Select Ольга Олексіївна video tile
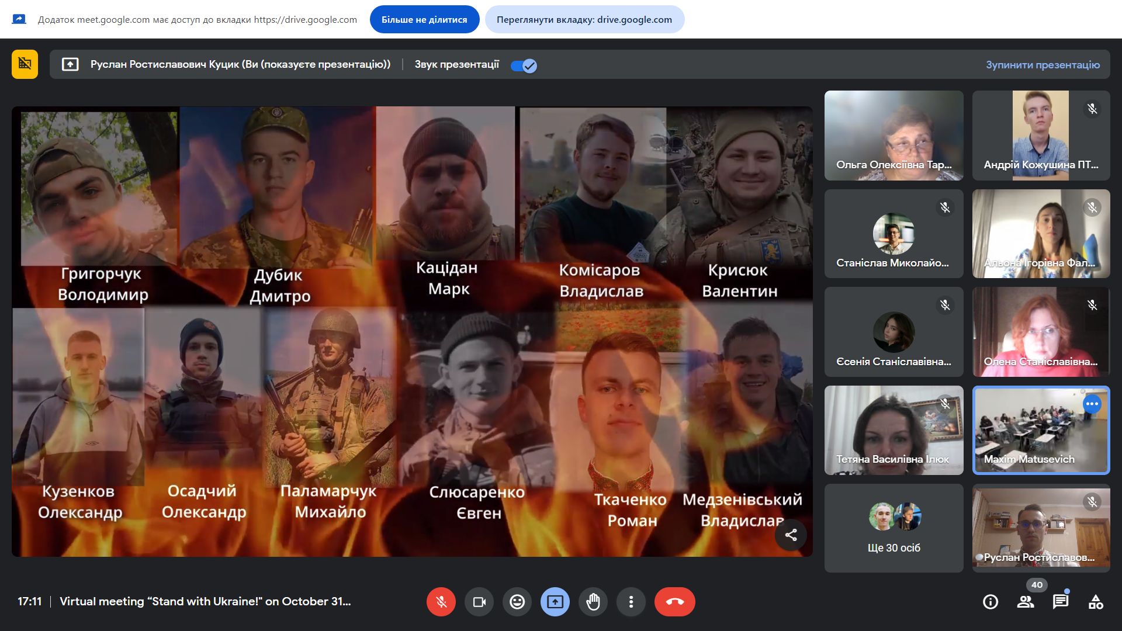 [x=894, y=136]
